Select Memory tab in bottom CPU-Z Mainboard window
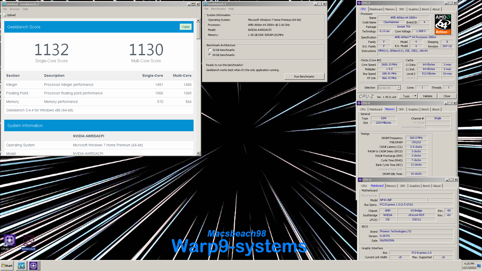Screen dimensions: 482x271 391,186
